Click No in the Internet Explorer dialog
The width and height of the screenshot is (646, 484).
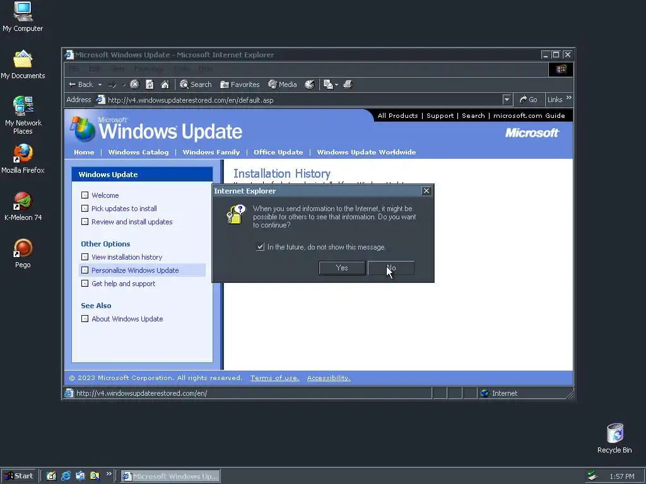(x=391, y=268)
